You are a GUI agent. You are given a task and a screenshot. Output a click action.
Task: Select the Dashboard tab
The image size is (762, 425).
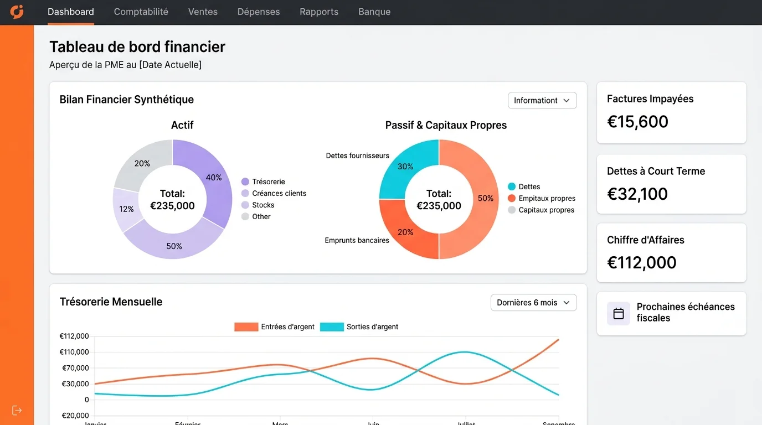click(71, 12)
